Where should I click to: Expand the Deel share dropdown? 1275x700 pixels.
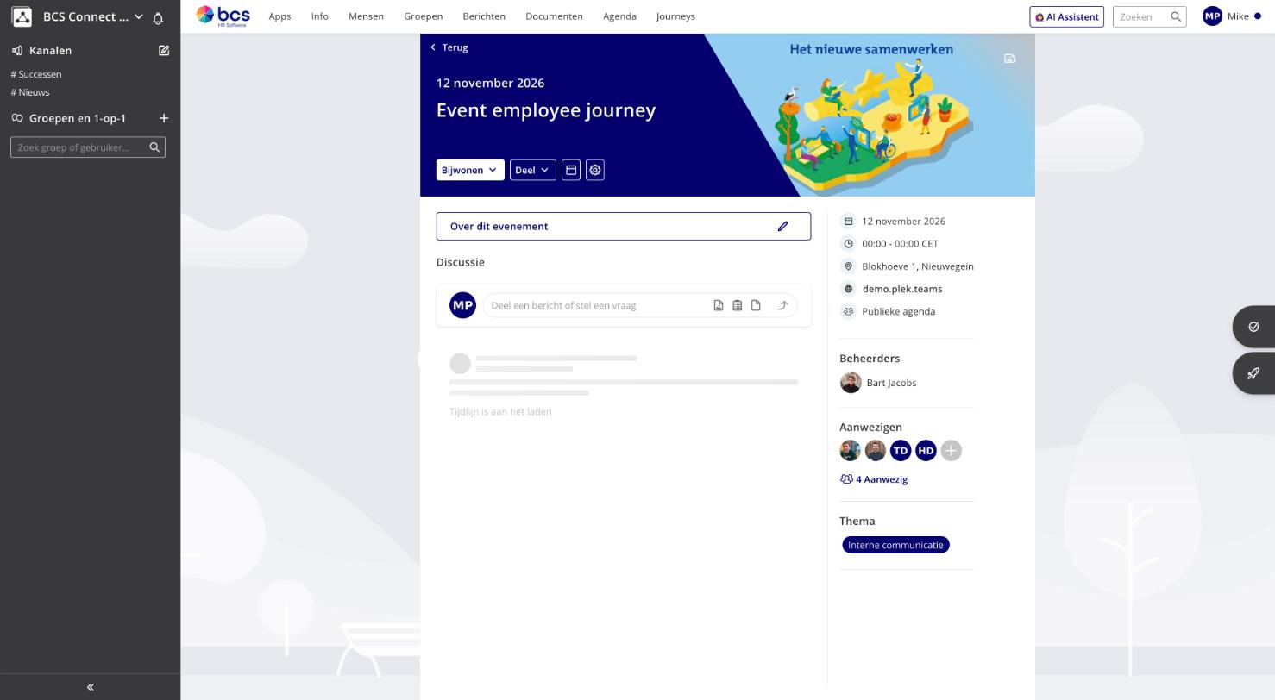(532, 170)
